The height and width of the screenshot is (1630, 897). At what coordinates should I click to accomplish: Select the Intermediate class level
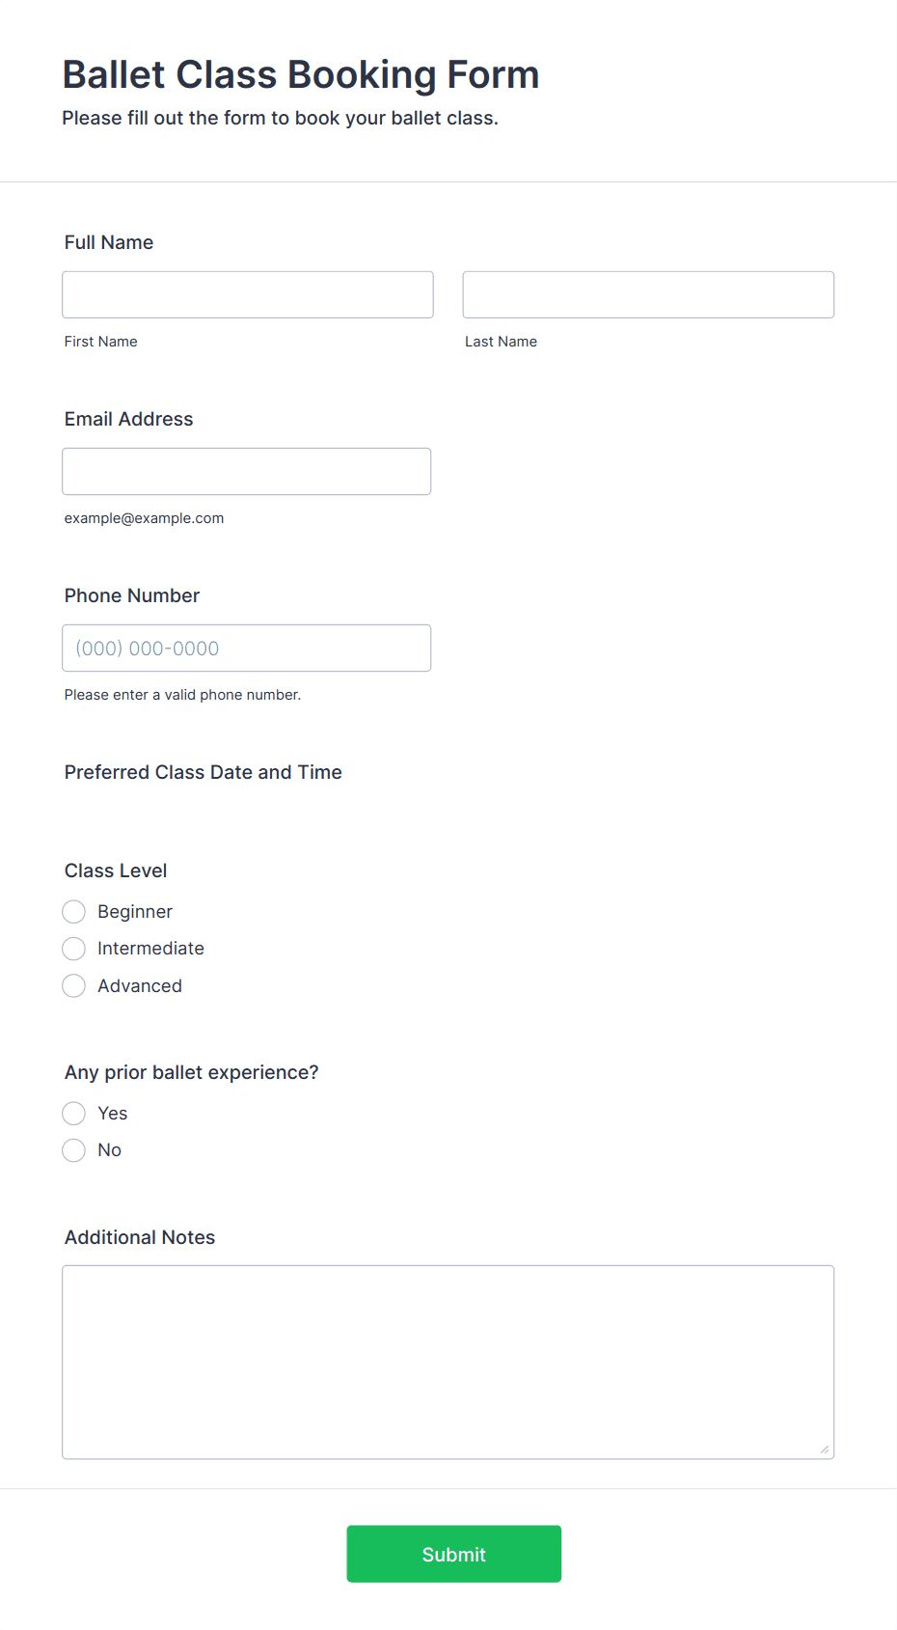(74, 949)
